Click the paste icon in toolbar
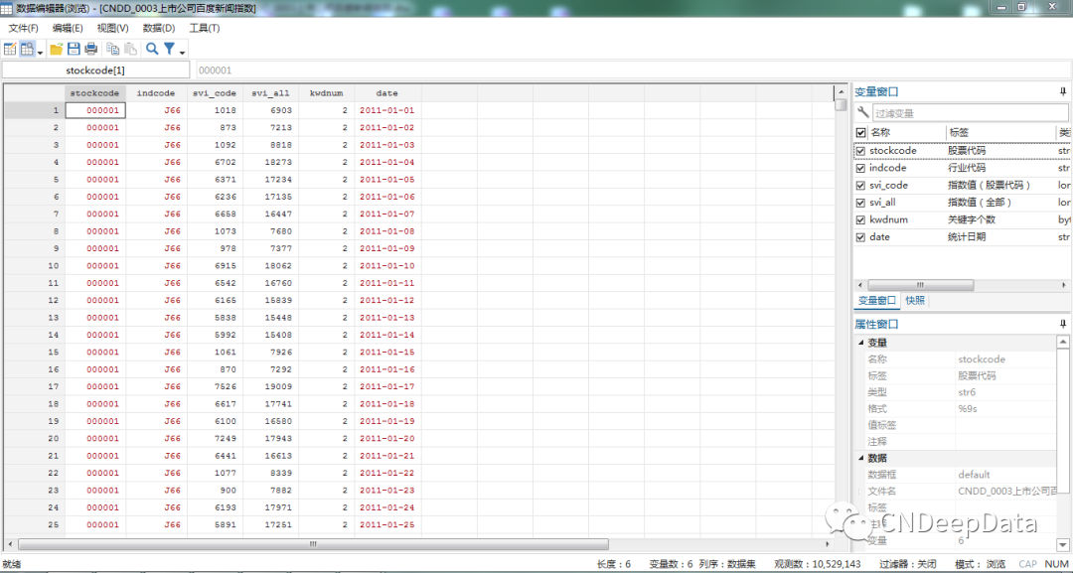The width and height of the screenshot is (1073, 573). (130, 49)
